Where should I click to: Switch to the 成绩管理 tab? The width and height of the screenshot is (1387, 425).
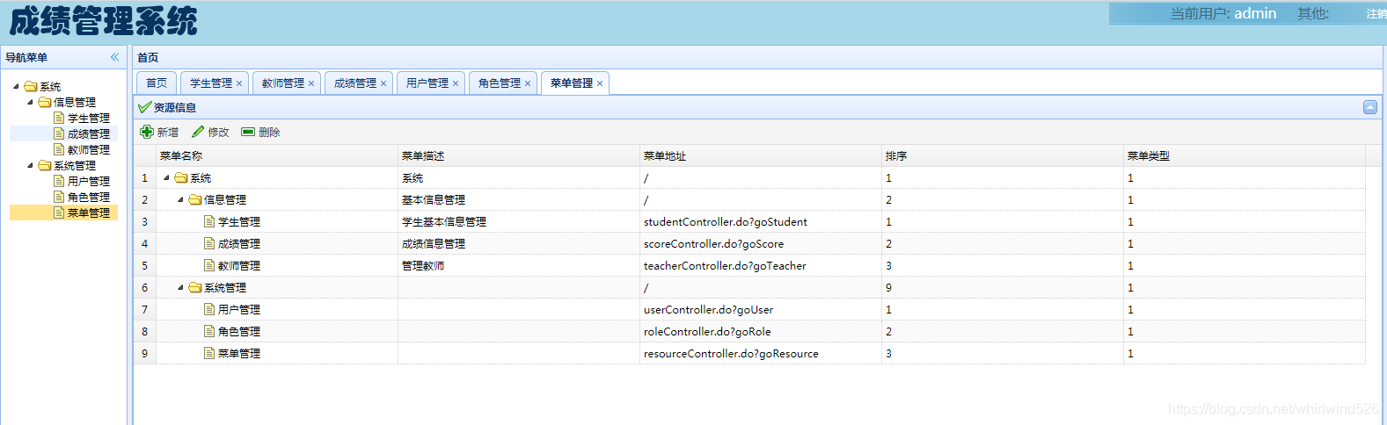click(x=354, y=83)
